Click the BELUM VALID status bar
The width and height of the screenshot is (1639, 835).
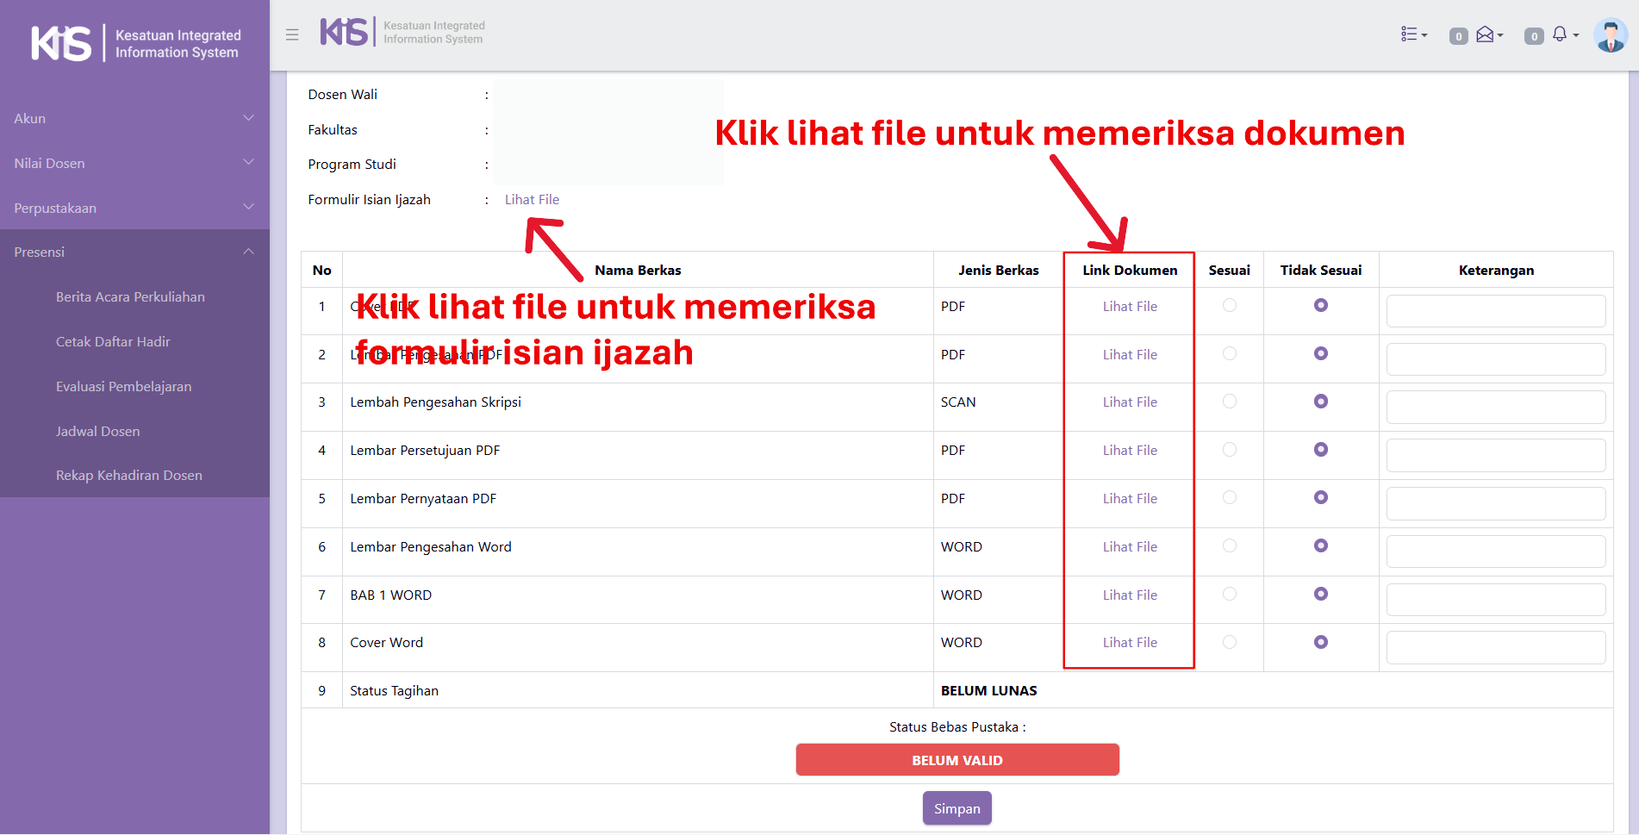click(957, 760)
